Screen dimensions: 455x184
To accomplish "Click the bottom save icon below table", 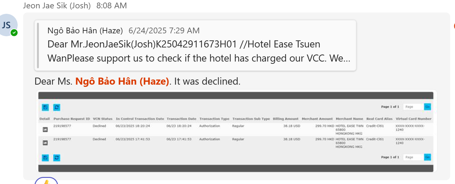I will [45, 157].
